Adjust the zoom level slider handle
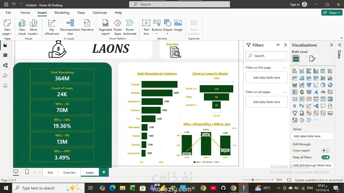The height and width of the screenshot is (193, 344). click(253, 180)
